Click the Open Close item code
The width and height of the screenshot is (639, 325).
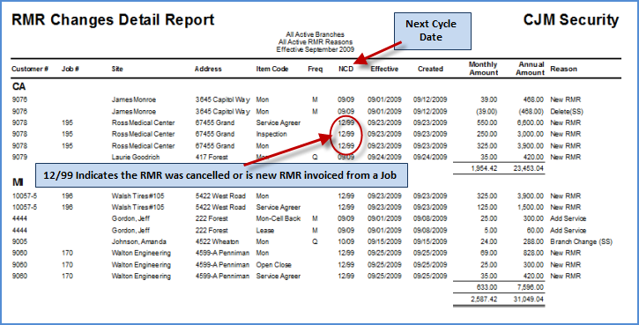273,265
